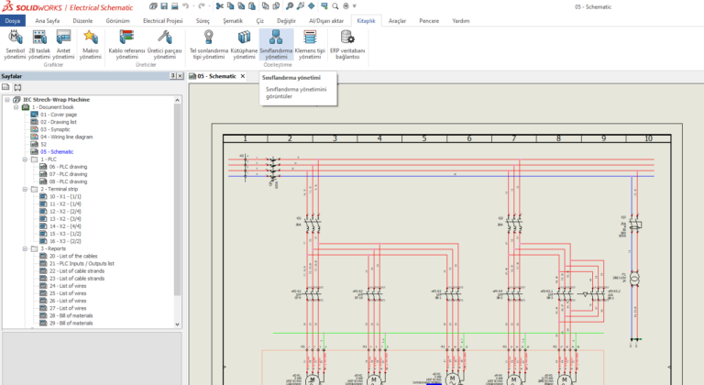Open the Dosya menu
Image resolution: width=704 pixels, height=385 pixels.
(x=14, y=19)
